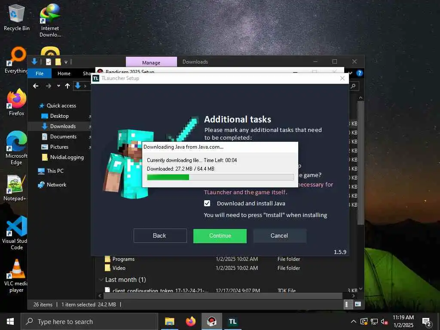Open the Recycle Bin desktop icon
This screenshot has width=440, height=330.
pyautogui.click(x=17, y=18)
